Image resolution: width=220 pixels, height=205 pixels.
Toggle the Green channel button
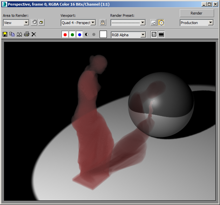[x=72, y=35]
